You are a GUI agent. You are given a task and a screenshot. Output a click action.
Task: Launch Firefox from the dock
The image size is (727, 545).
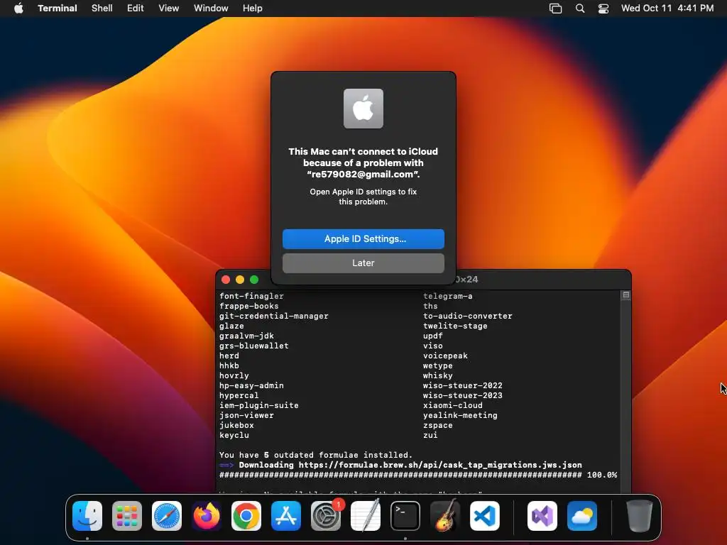click(207, 516)
